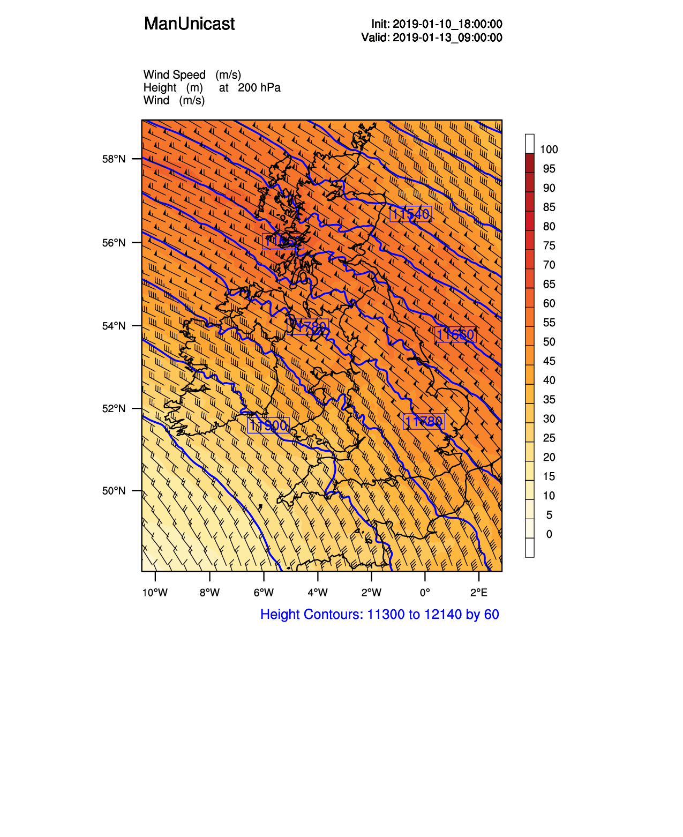Select the Valid: 2019-01-13_09:00:00 timestamp
This screenshot has width=683, height=837.
point(431,38)
